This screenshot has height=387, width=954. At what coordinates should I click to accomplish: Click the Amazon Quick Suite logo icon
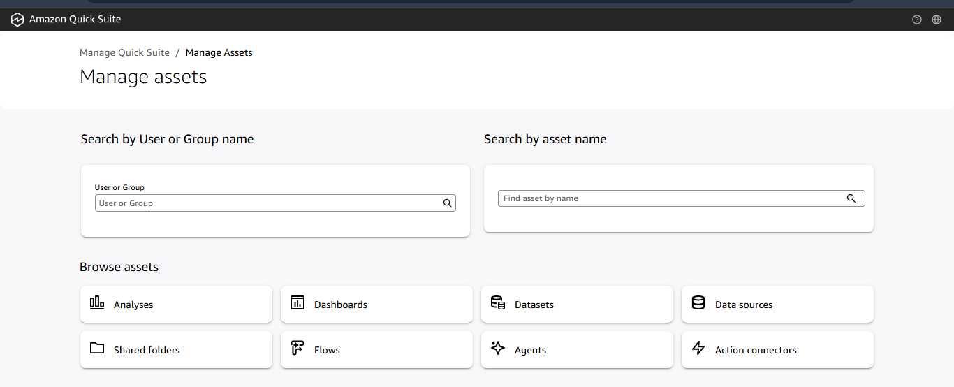pos(17,20)
